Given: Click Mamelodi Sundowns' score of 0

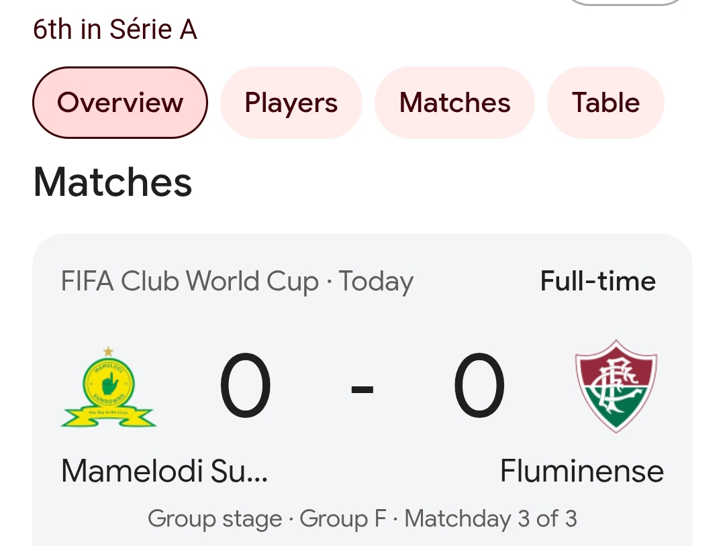Looking at the screenshot, I should 246,387.
